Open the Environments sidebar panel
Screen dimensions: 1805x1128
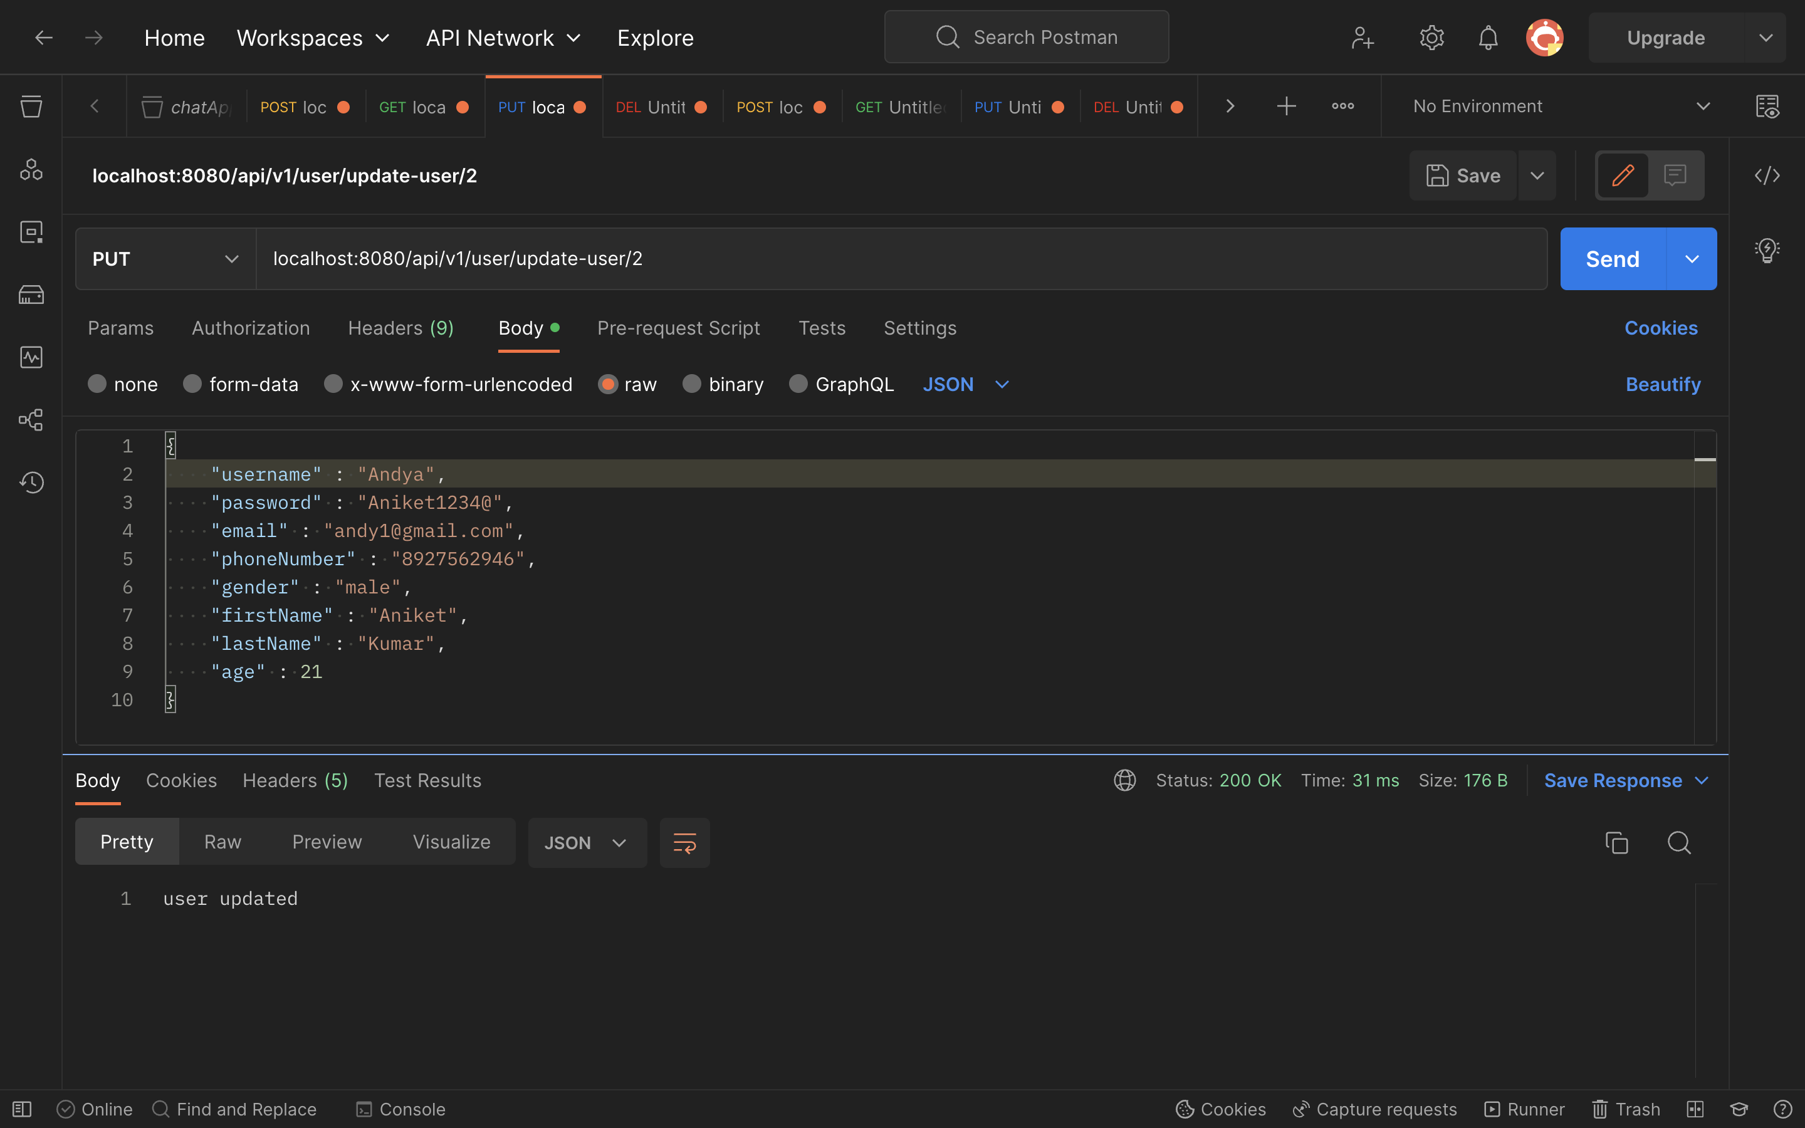coord(31,232)
